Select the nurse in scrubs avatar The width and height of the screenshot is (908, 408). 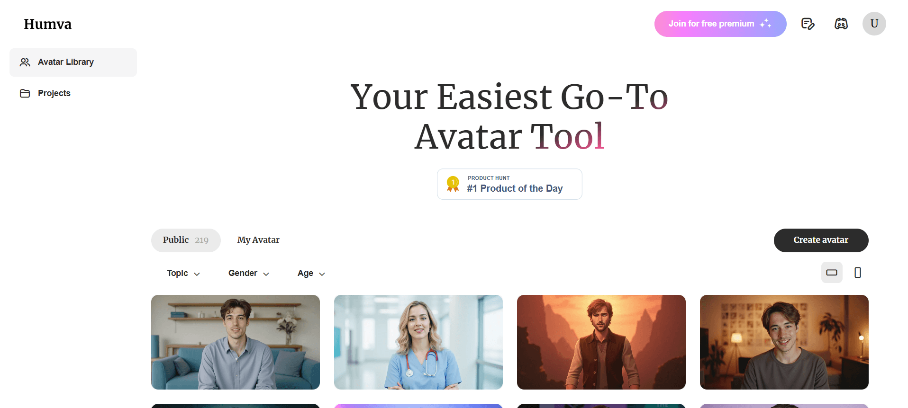(418, 342)
